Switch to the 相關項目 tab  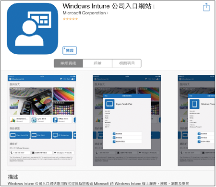pos(127,63)
